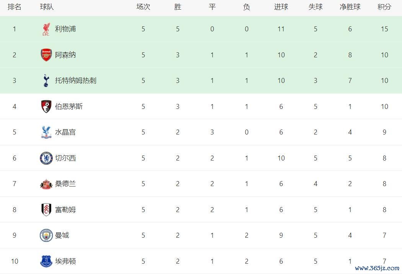Image resolution: width=402 pixels, height=274 pixels.
Task: Click the Tottenham Hotspur crest icon
Action: (x=46, y=81)
